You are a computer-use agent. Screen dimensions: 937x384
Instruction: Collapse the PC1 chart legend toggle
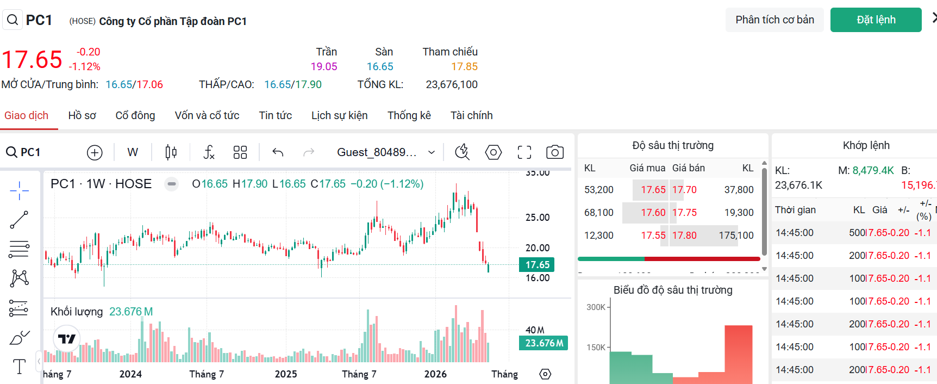(x=172, y=184)
